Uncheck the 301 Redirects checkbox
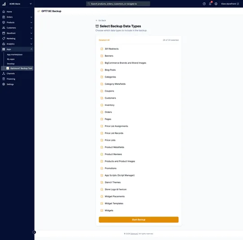243x240 pixels. [x=102, y=49]
